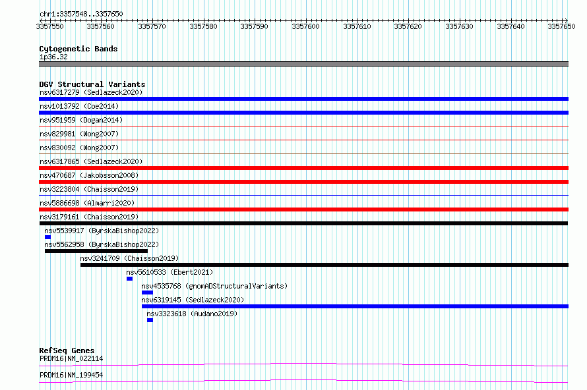Select nsv3241709 (Chaisson2019) label
The height and width of the screenshot is (390, 587).
(x=129, y=258)
